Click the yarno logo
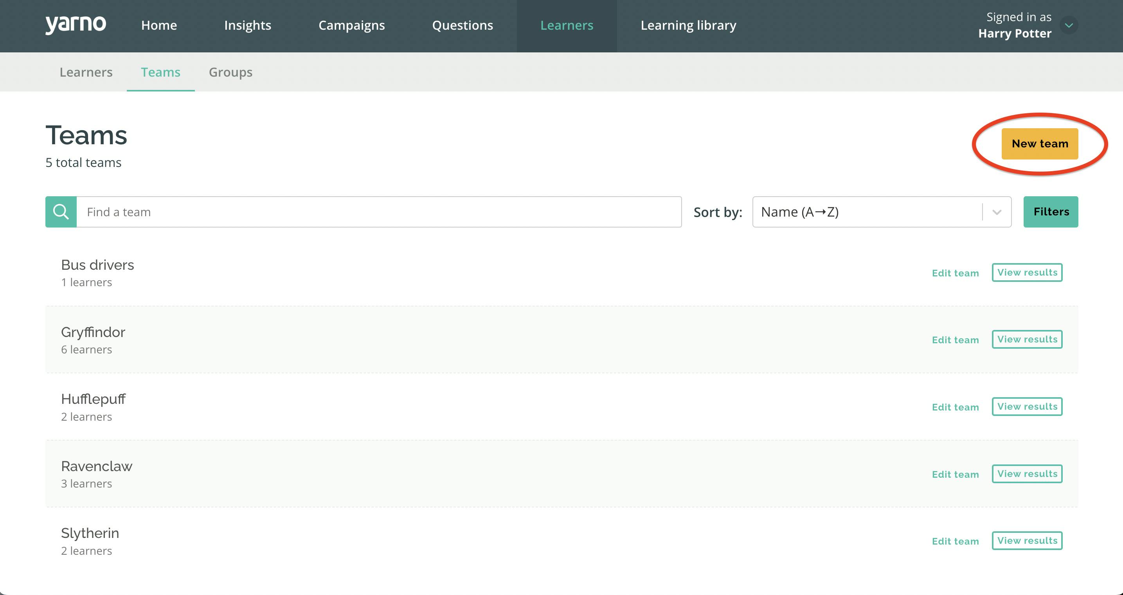Screen dimensions: 1123x595 76,25
